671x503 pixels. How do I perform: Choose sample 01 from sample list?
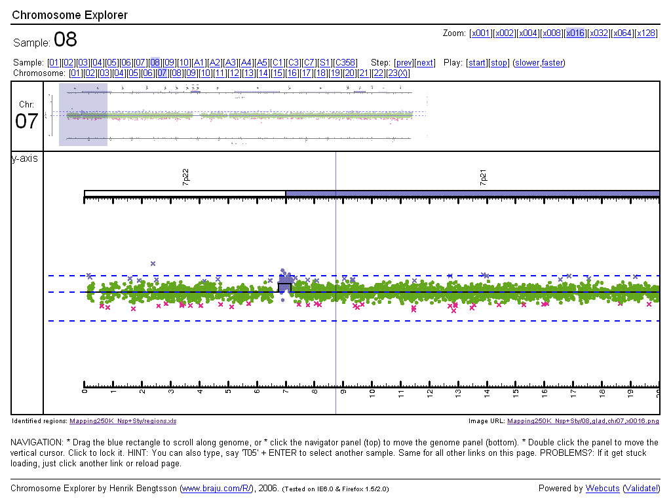click(x=54, y=63)
